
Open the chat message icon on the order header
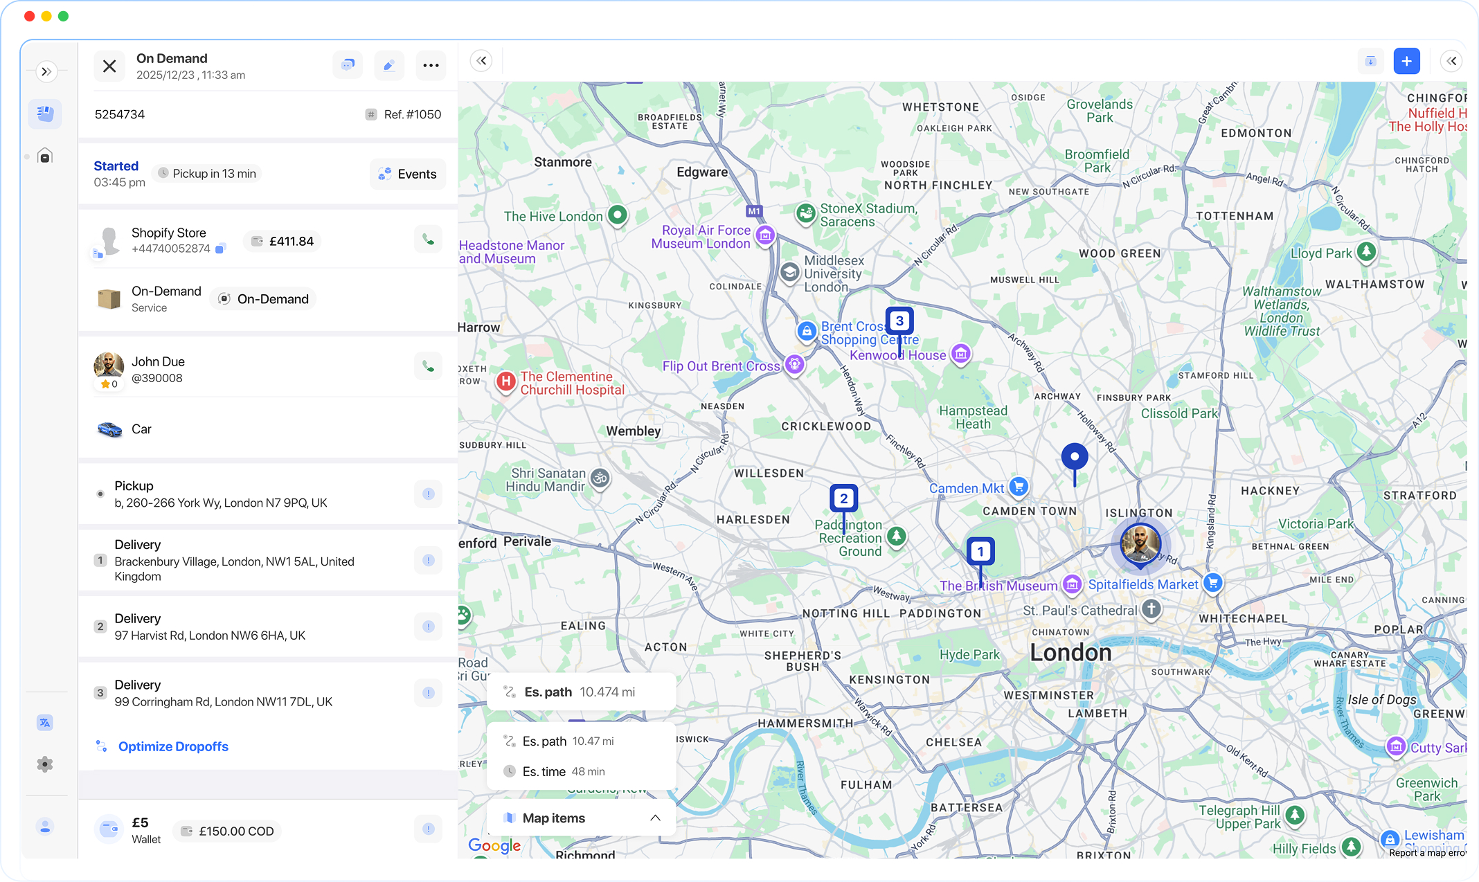pyautogui.click(x=348, y=64)
